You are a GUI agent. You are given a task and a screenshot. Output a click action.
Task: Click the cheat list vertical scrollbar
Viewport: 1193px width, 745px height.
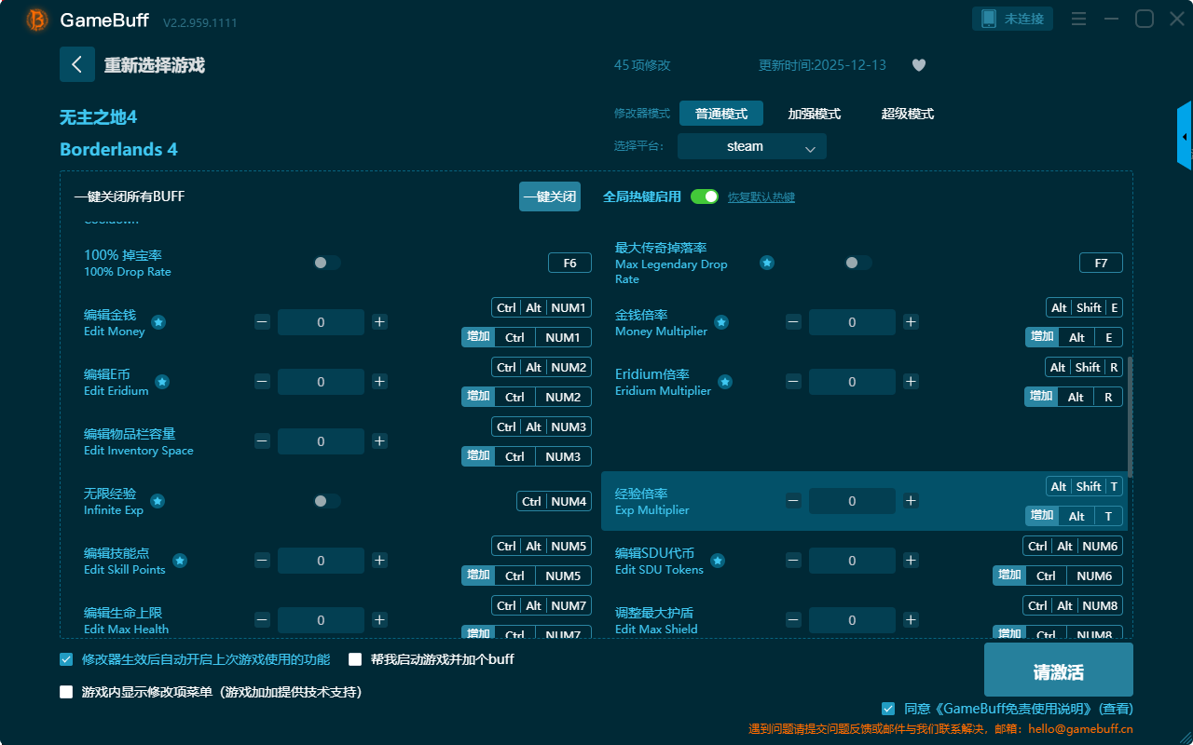(1131, 416)
